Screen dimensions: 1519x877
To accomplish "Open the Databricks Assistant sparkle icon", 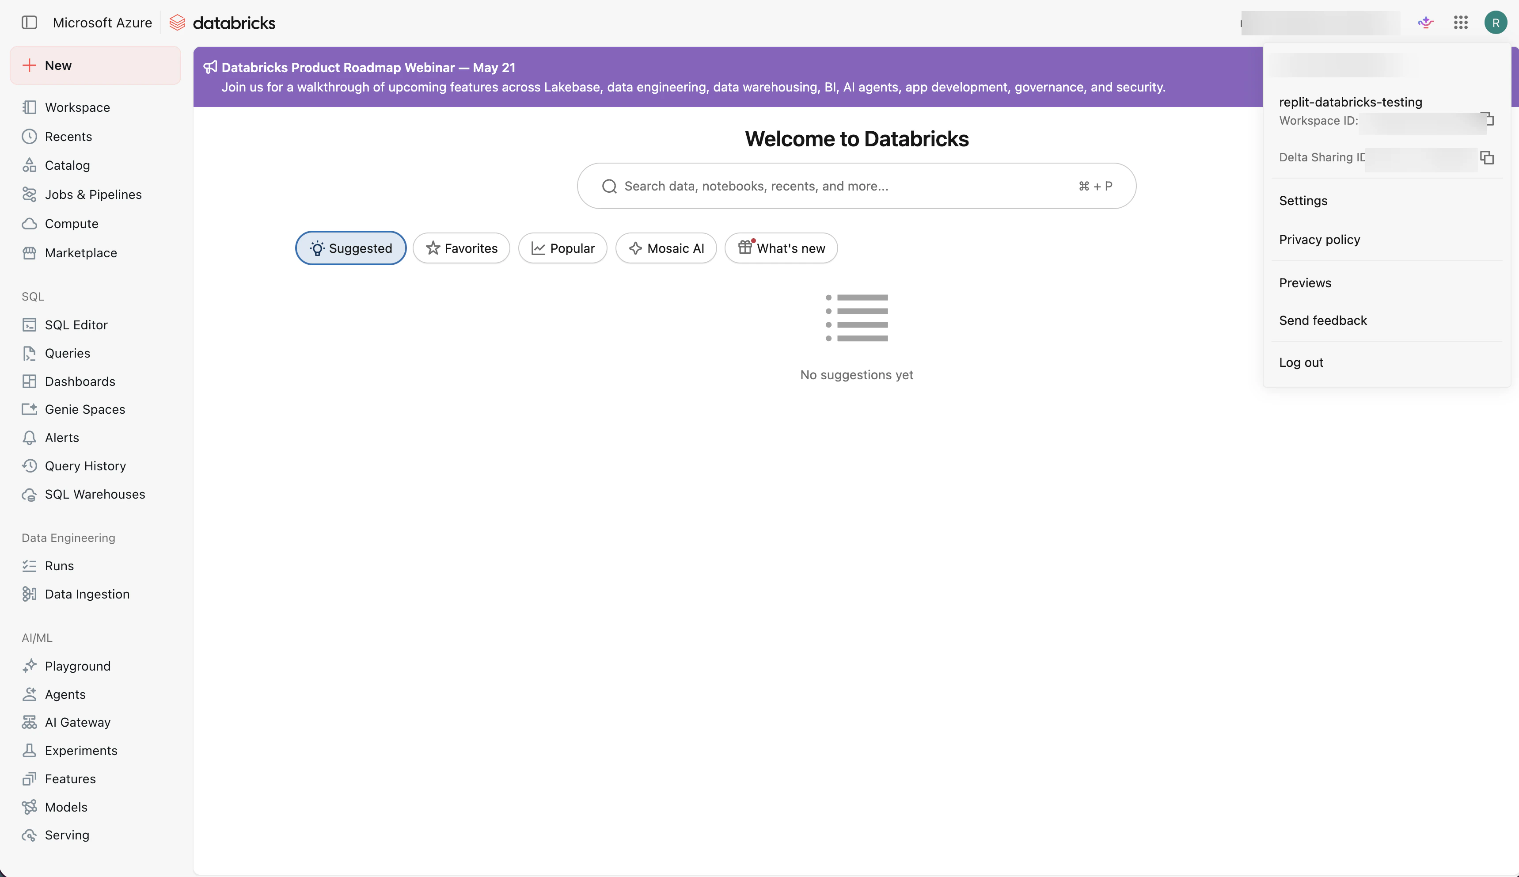I will pos(1425,23).
